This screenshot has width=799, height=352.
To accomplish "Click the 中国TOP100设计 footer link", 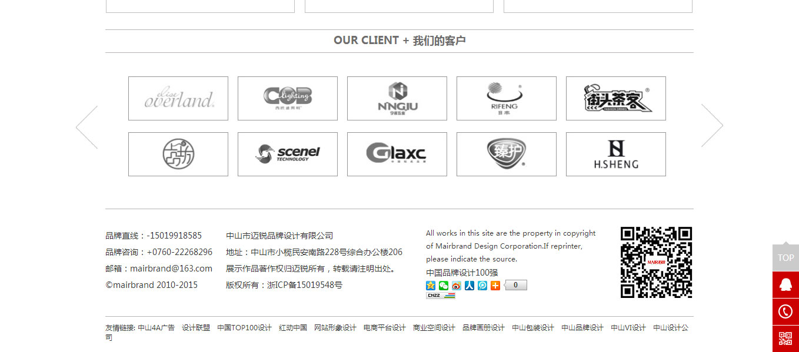I will pos(244,328).
